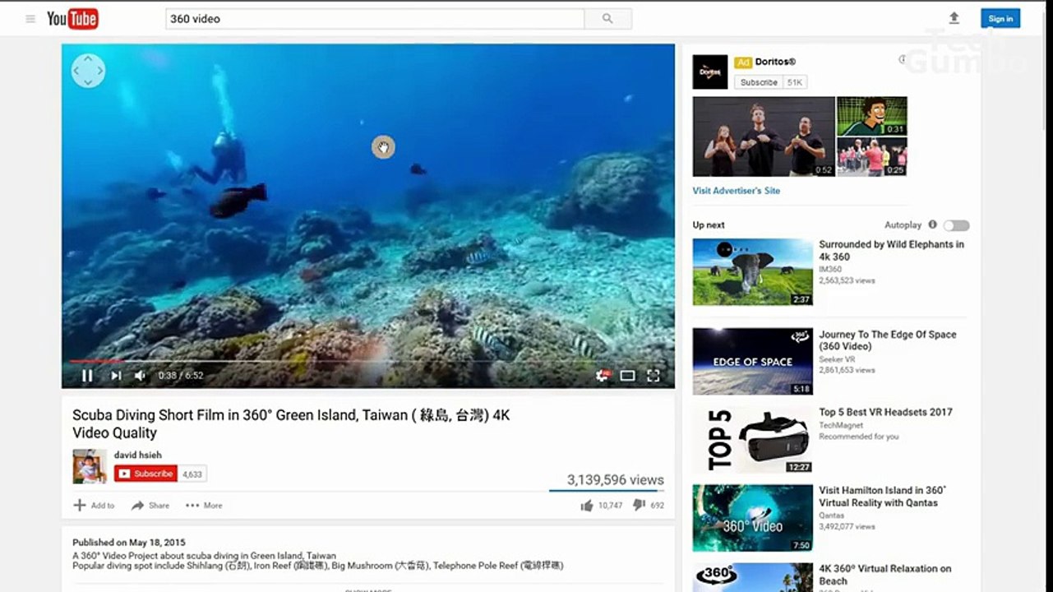Screen dimensions: 1053x592
Task: Dislike the video with thumbs down
Action: point(639,505)
